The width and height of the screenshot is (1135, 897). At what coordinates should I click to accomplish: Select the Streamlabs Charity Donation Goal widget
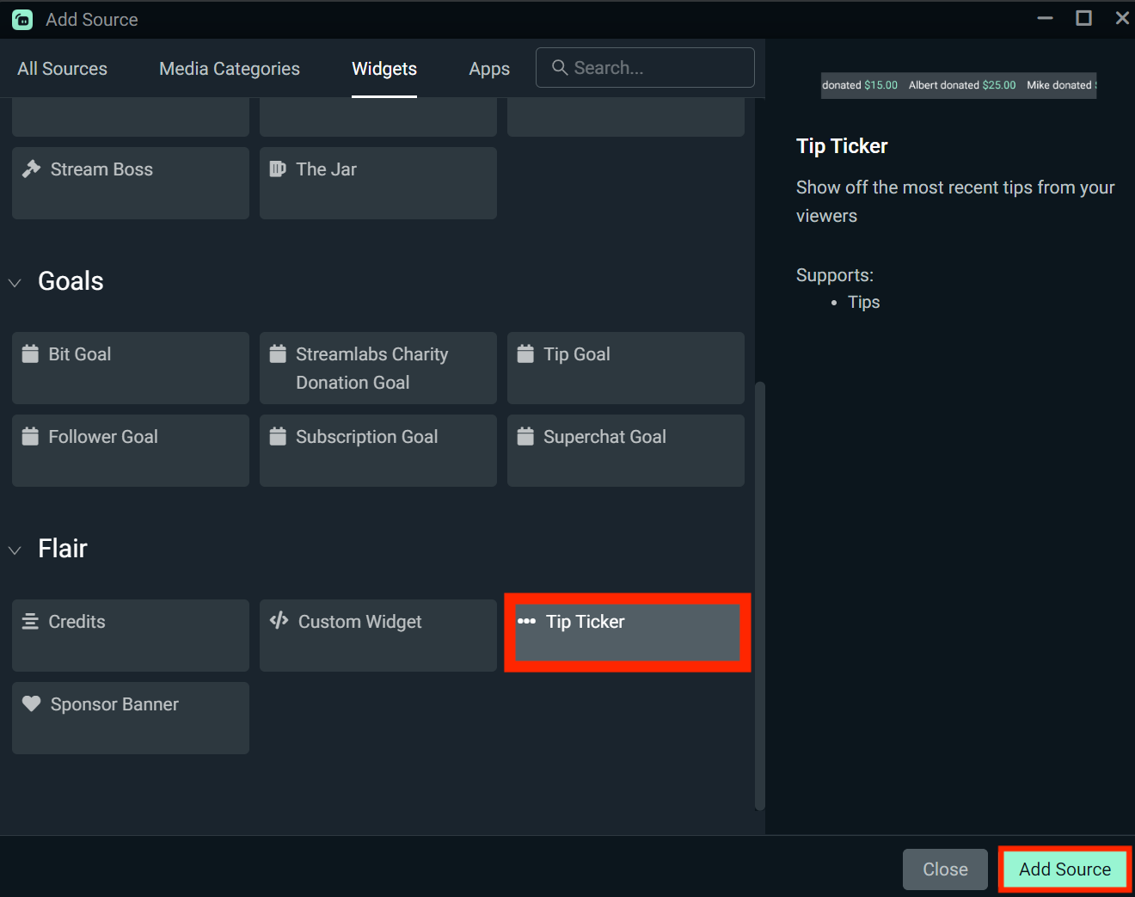377,368
